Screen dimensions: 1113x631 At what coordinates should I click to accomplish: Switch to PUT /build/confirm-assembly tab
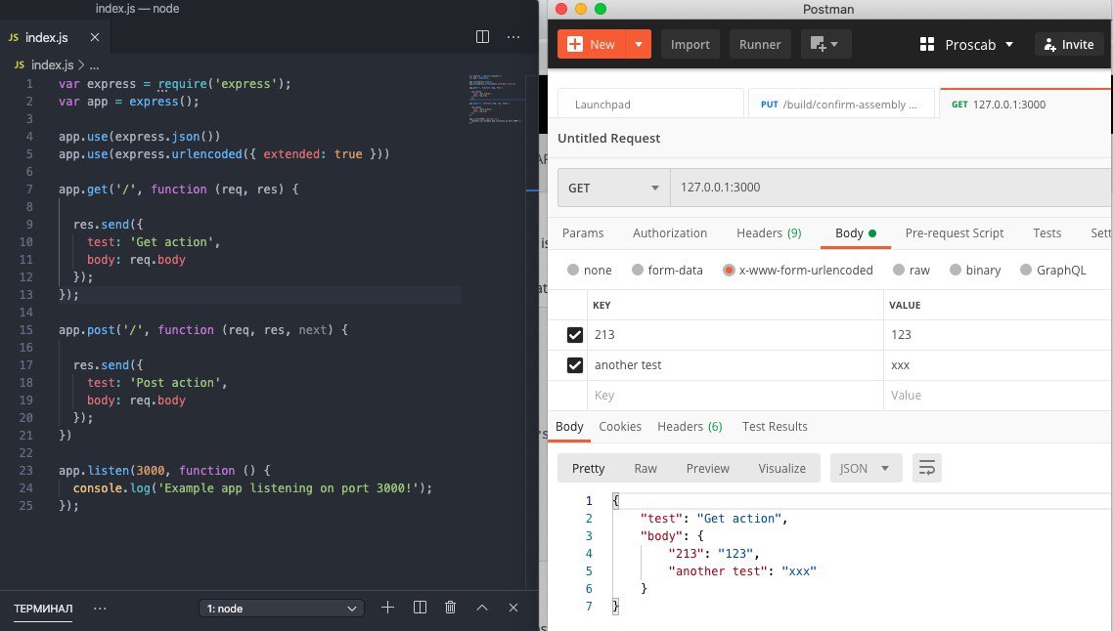coord(841,105)
